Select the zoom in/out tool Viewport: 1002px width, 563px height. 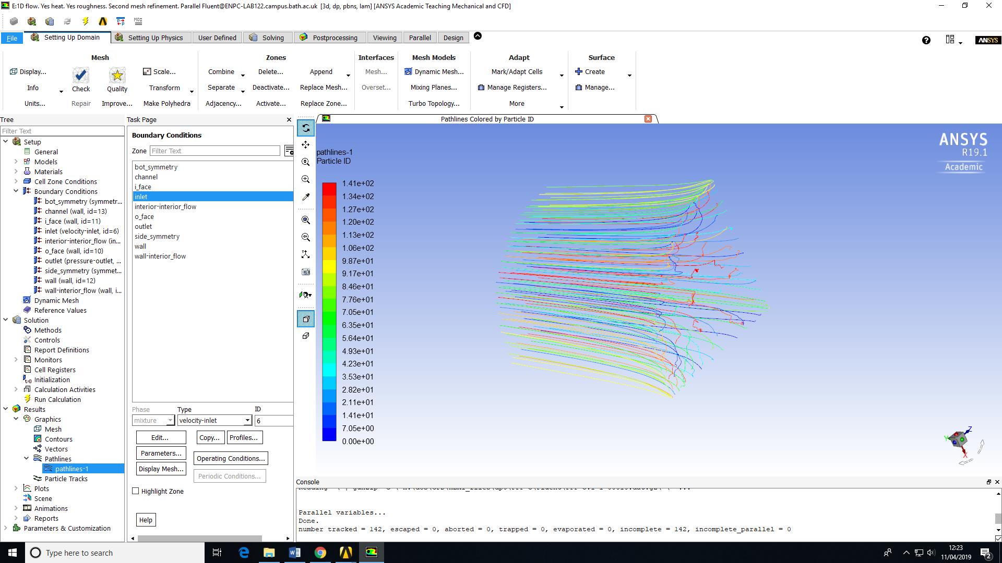(306, 162)
